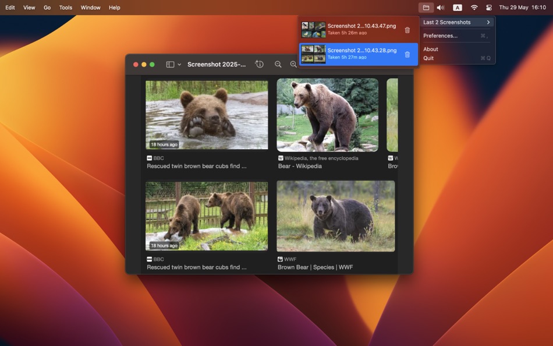The width and height of the screenshot is (553, 346).
Task: Click the Wikipedia standing bear image
Action: pyautogui.click(x=327, y=115)
